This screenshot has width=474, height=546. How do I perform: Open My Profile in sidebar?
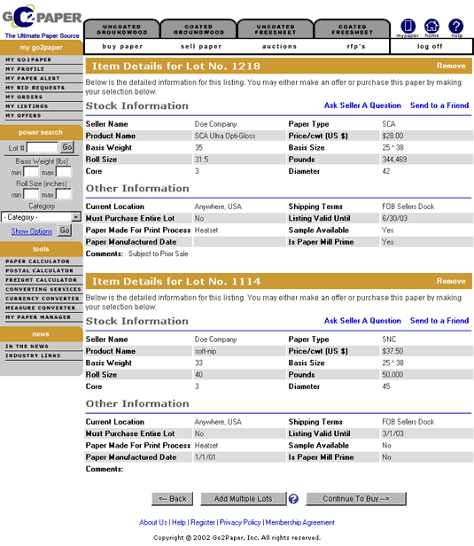[25, 69]
